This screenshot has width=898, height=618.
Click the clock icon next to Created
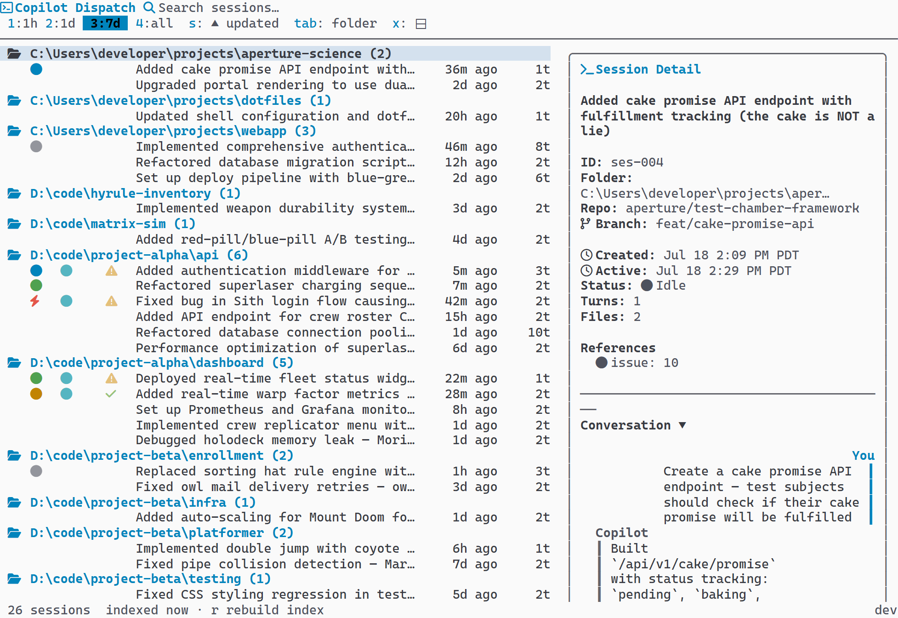point(586,255)
